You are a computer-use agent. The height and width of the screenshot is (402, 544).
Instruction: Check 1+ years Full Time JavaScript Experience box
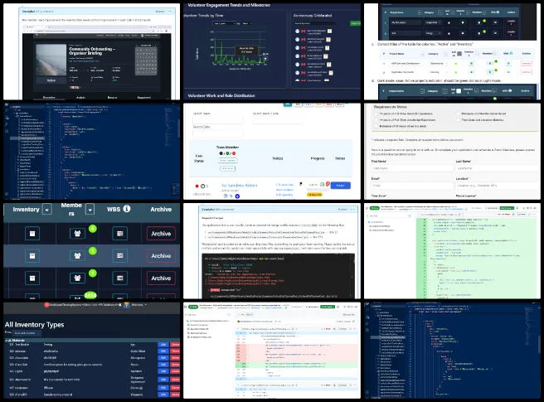point(376,119)
